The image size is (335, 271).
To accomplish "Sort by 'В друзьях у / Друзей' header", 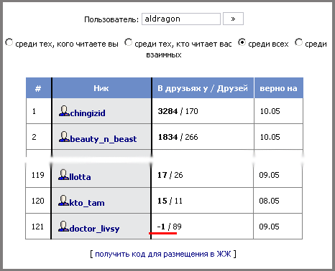I will [x=203, y=88].
